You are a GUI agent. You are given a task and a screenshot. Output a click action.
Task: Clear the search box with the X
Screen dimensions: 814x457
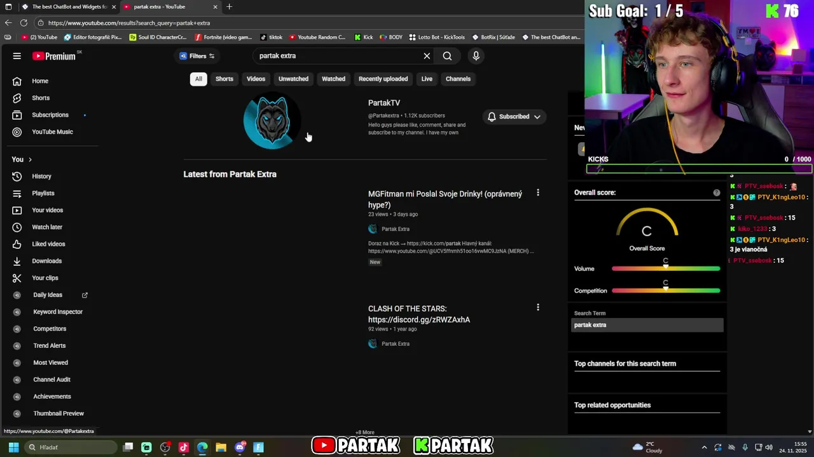(x=427, y=56)
